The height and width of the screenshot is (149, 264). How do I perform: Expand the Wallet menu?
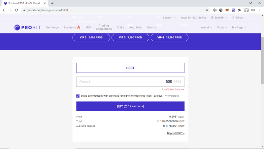206,27
